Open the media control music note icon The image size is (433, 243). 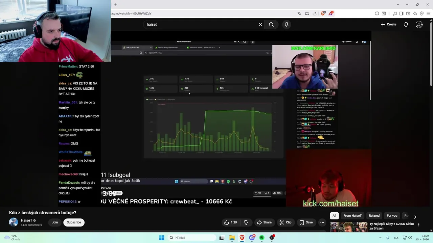[395, 13]
